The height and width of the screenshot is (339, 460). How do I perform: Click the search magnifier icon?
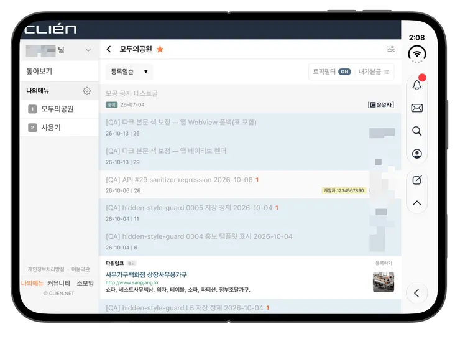click(417, 131)
